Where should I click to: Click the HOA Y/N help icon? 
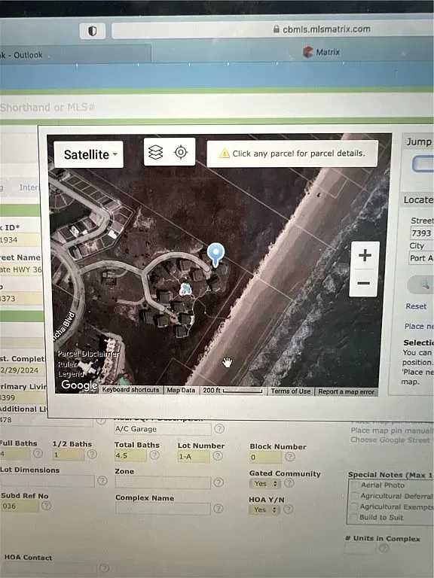tap(289, 509)
